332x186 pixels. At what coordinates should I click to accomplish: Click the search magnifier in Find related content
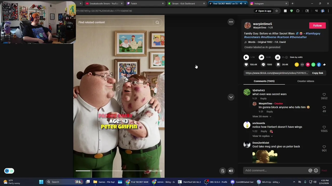point(157,22)
